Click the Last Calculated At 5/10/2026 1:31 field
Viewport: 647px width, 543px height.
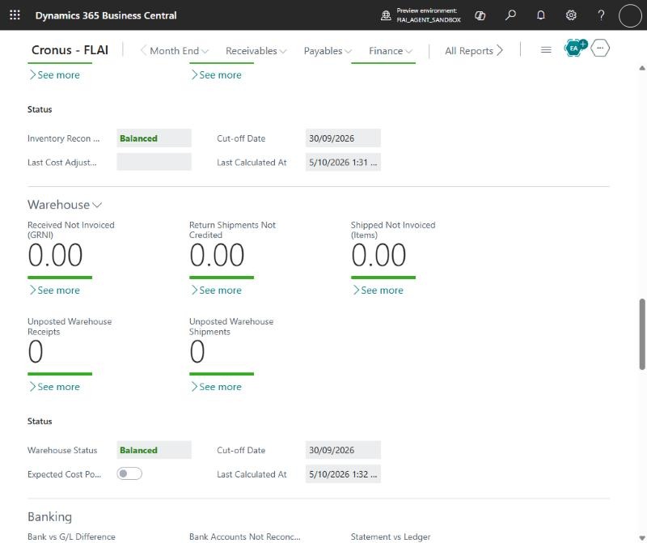pos(343,163)
